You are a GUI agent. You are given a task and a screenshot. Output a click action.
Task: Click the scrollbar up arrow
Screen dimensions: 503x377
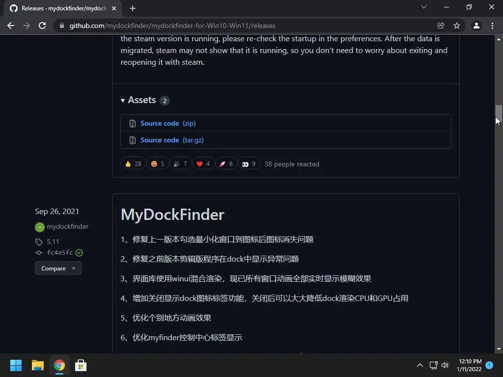tap(499, 39)
